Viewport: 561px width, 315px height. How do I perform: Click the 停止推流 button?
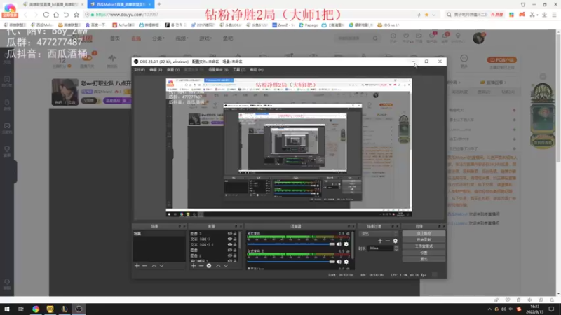point(424,233)
